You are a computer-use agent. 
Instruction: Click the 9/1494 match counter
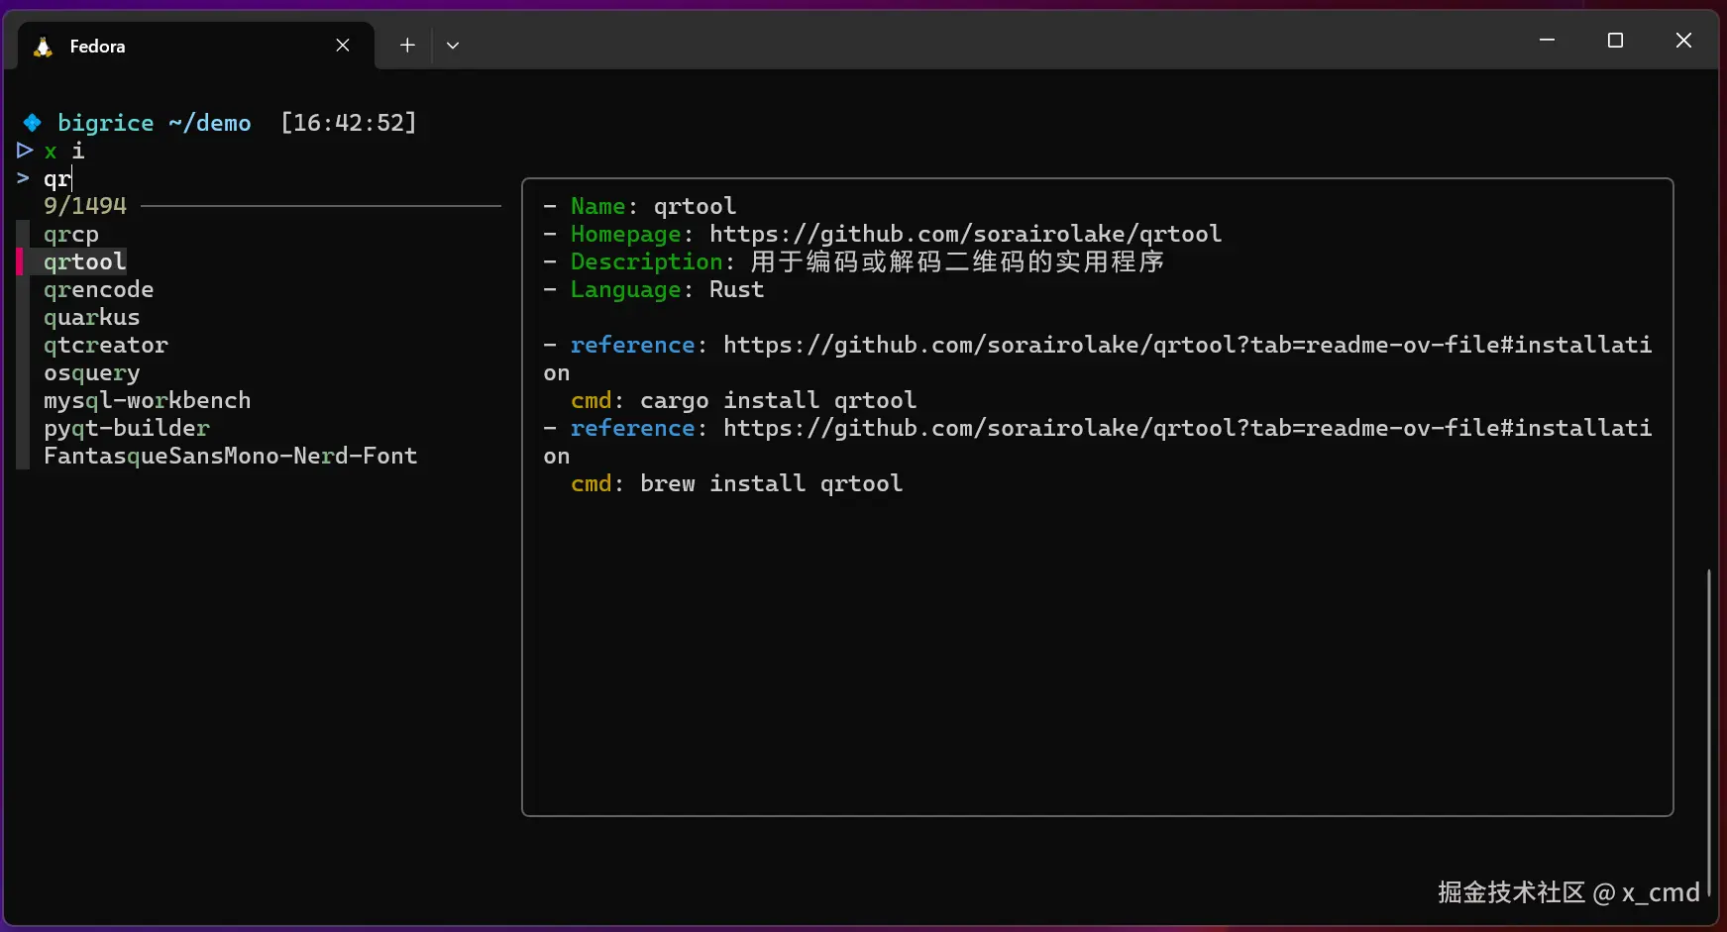pos(85,206)
